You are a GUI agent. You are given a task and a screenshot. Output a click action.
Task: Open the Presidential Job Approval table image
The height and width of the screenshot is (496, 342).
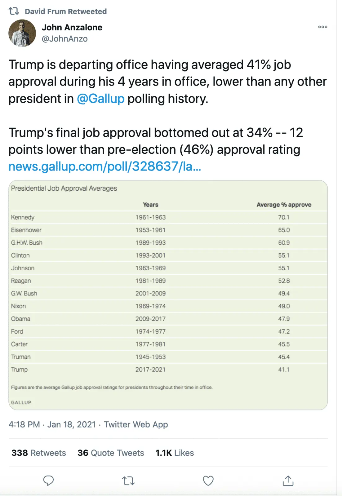pos(168,294)
